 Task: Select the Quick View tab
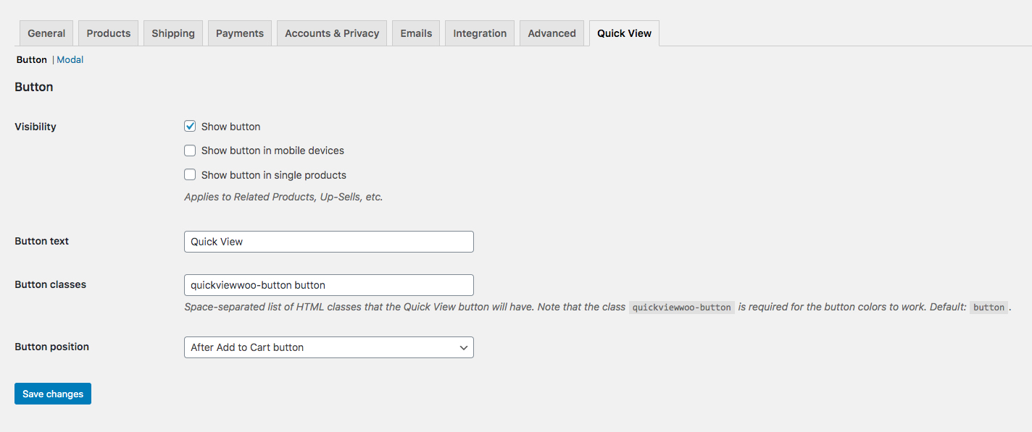tap(624, 33)
